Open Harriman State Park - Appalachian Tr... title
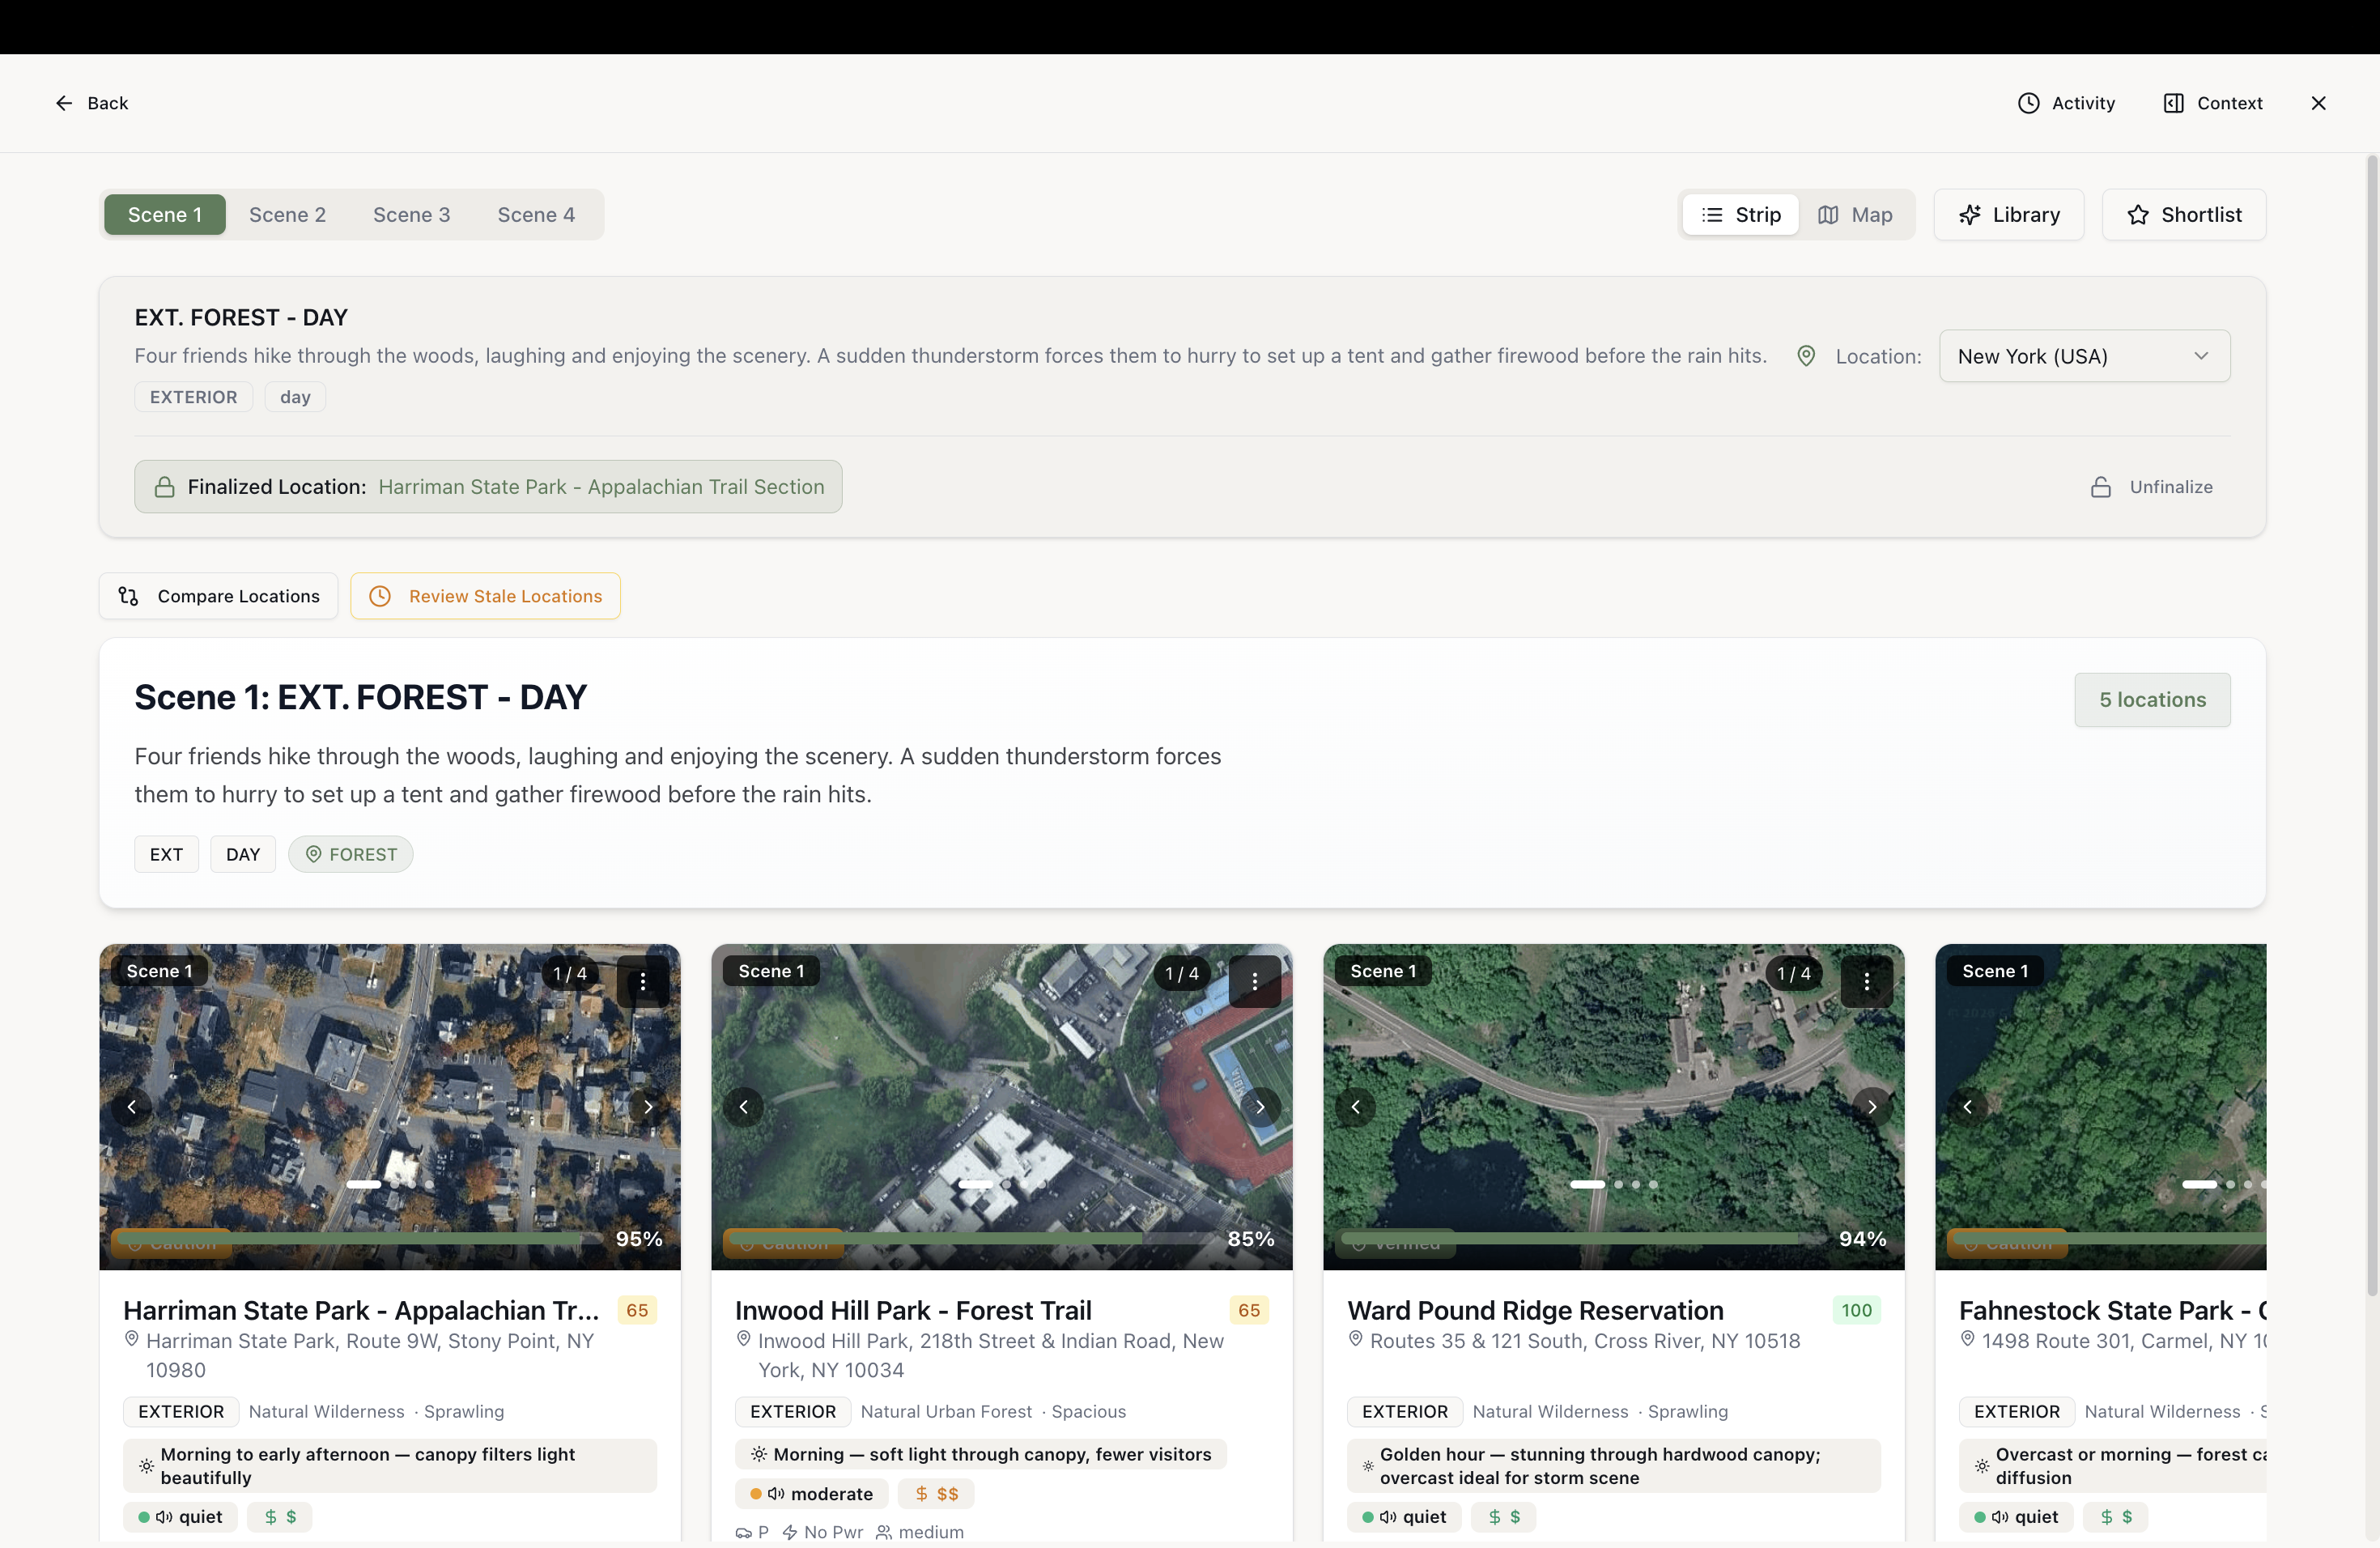 361,1310
